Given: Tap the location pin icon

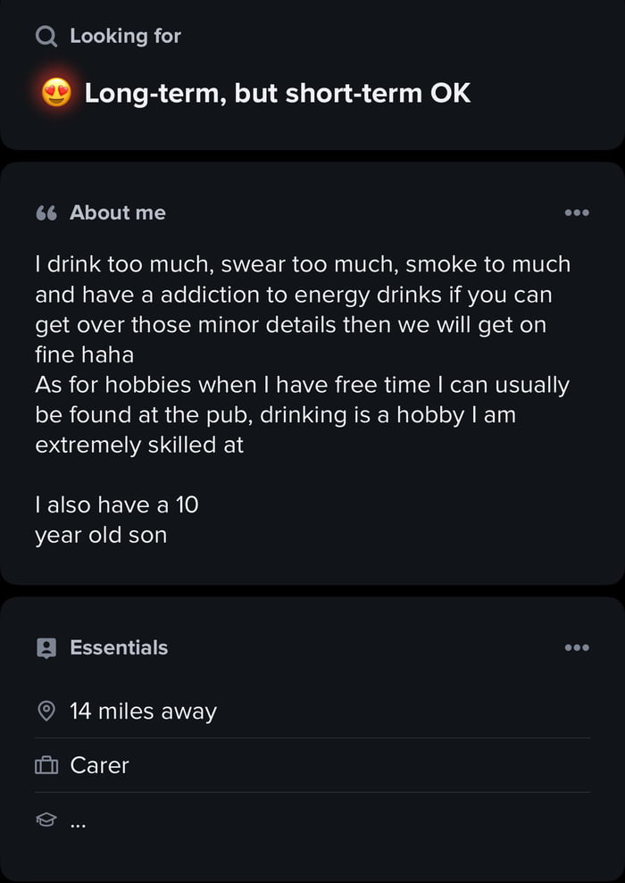Looking at the screenshot, I should (46, 712).
